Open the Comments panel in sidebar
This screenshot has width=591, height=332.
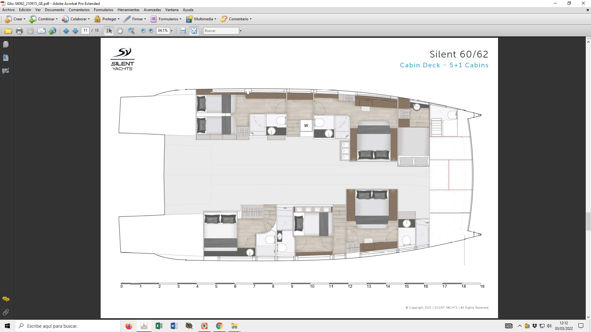click(x=6, y=299)
